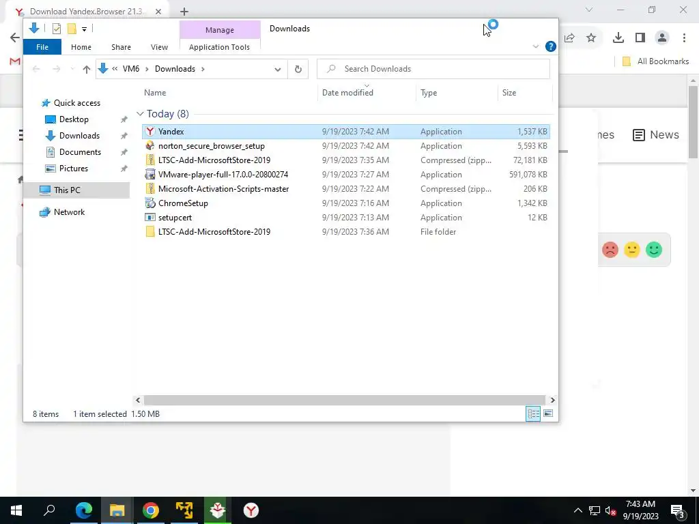Close the Download Yandex.Browser tab

pyautogui.click(x=158, y=12)
